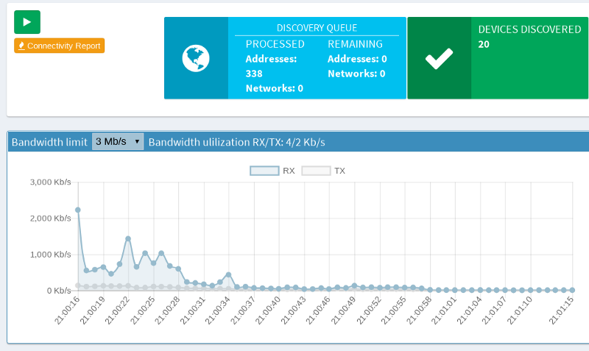Click the highest RX data point at 21:00:16
589x351 pixels.
tap(78, 210)
